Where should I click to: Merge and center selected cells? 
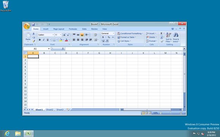coord(96,40)
